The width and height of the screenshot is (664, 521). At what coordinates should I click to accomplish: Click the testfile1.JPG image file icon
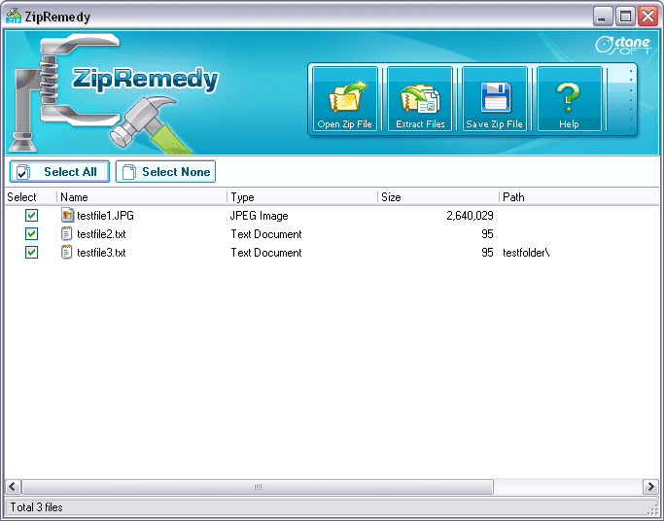click(x=67, y=215)
